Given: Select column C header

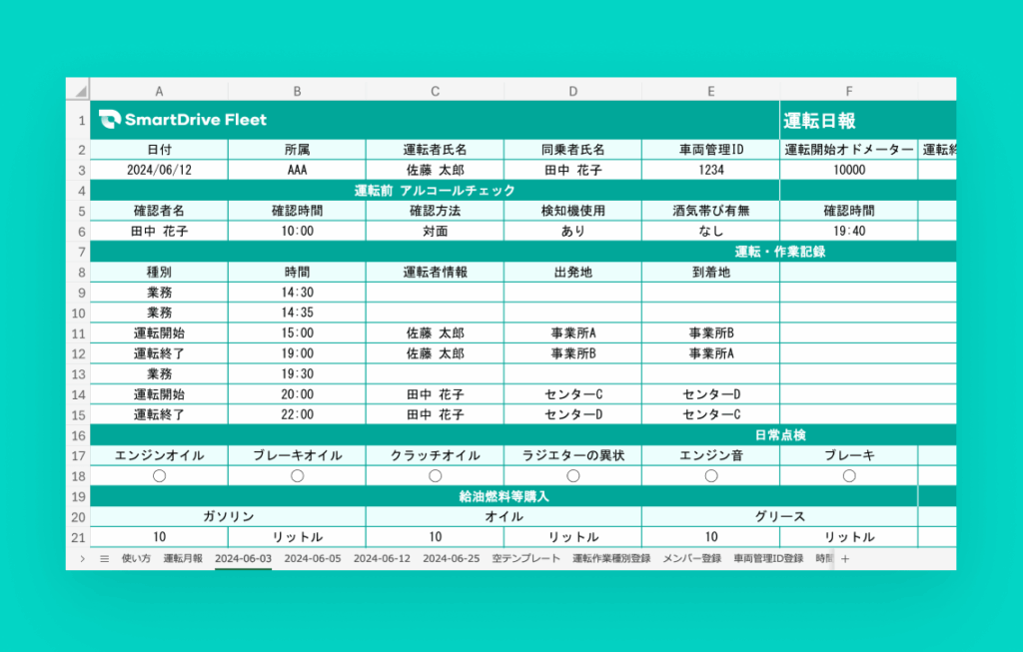Looking at the screenshot, I should [435, 90].
